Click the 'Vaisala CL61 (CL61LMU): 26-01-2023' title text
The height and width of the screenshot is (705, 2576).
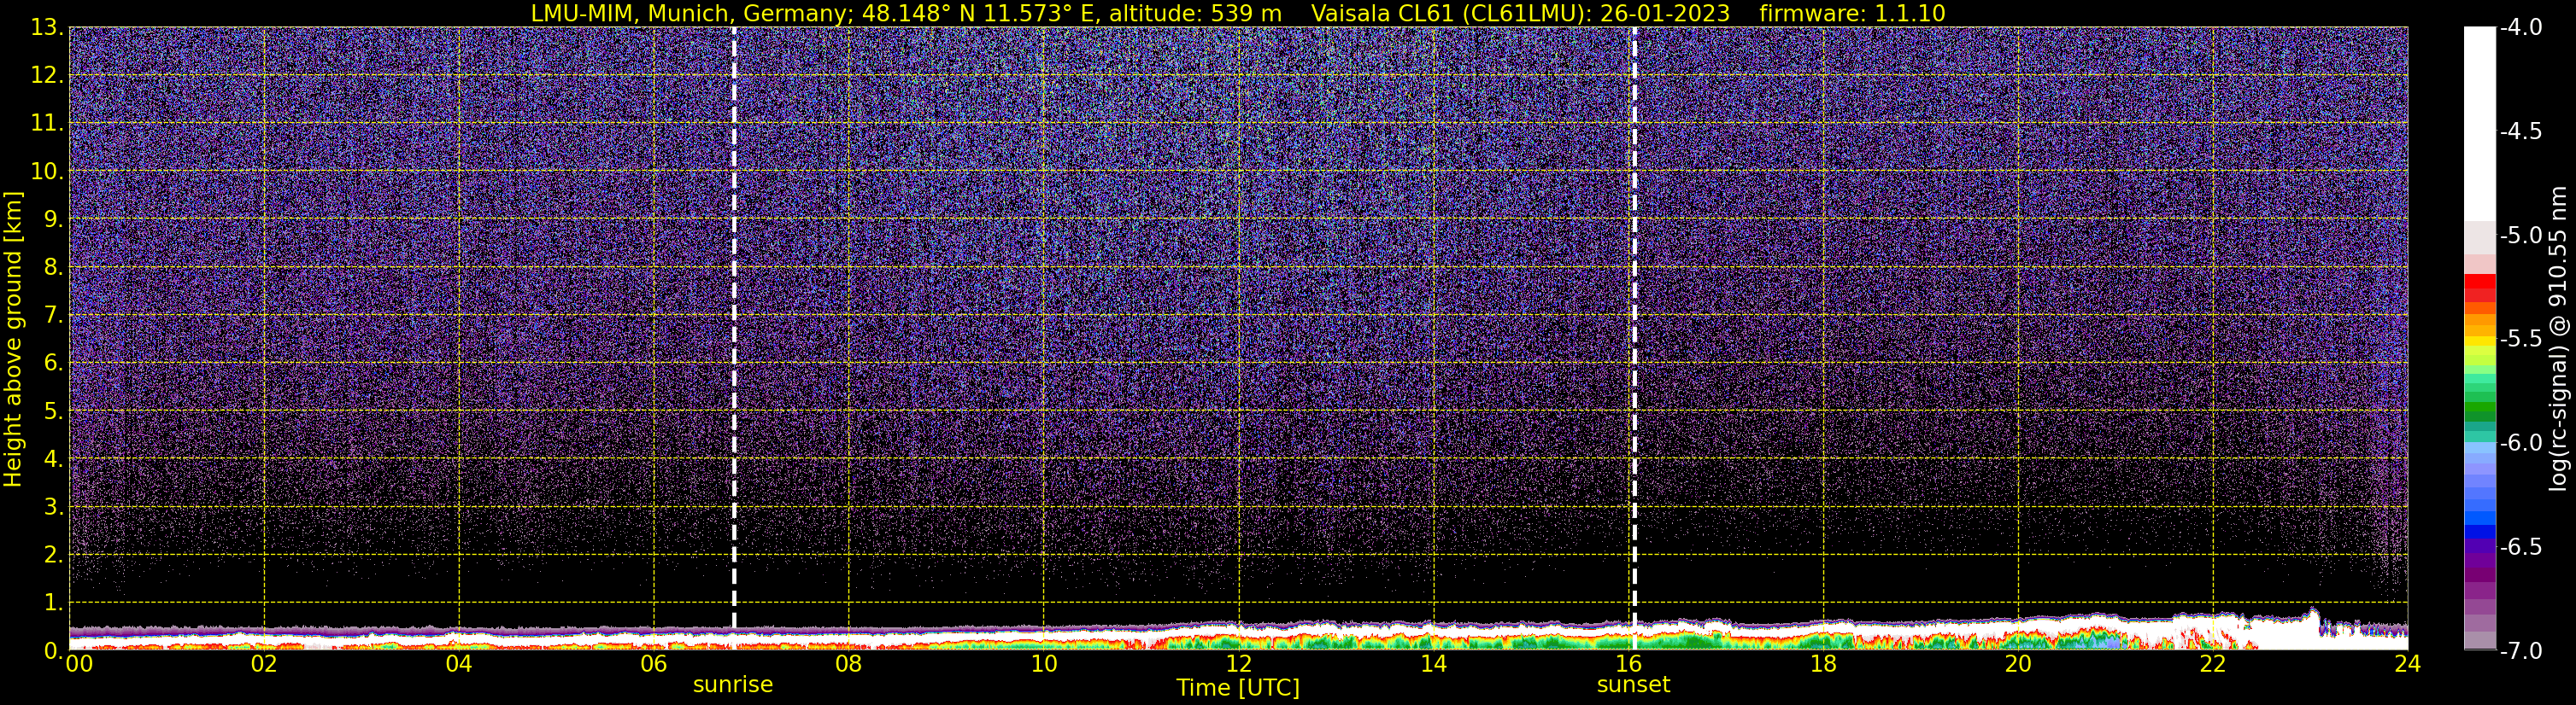click(1520, 13)
